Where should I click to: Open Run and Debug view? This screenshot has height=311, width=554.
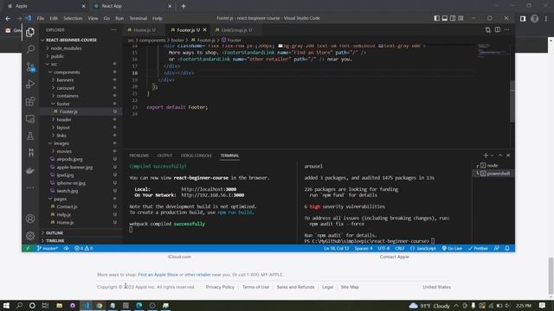pos(30,84)
